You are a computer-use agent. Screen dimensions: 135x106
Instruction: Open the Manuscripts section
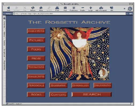click(x=36, y=76)
